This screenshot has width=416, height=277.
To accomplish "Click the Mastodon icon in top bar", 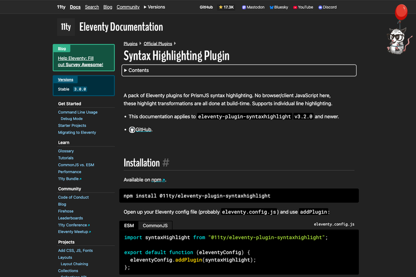I will point(244,7).
